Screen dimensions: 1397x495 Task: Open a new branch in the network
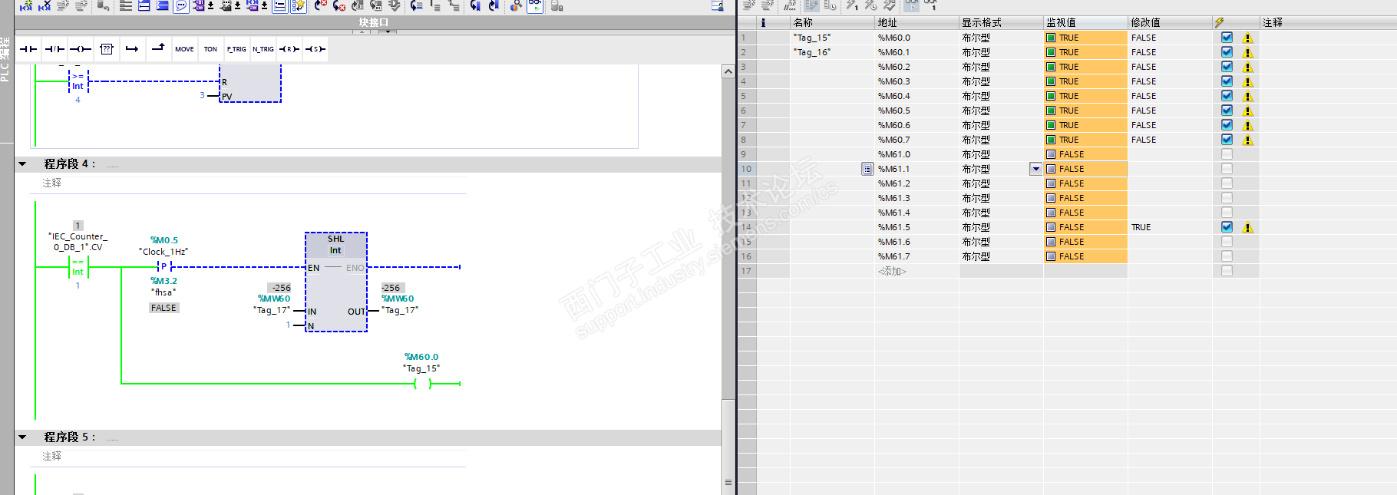click(x=132, y=49)
